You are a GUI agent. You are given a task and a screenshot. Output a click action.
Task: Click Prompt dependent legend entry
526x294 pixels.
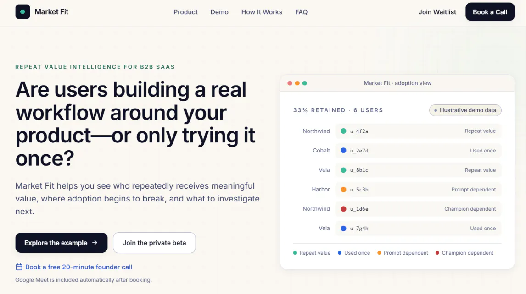point(403,253)
